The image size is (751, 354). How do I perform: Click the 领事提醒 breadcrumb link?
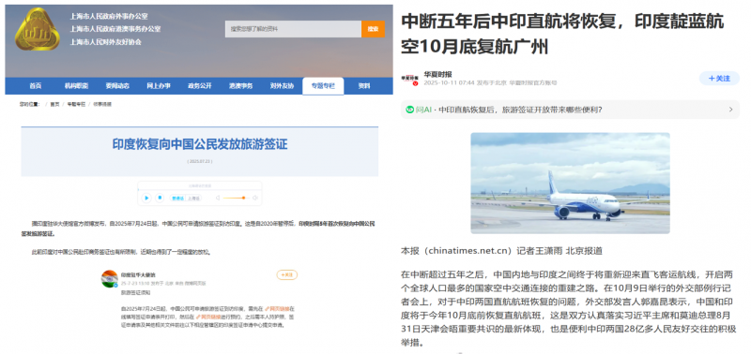(x=102, y=104)
